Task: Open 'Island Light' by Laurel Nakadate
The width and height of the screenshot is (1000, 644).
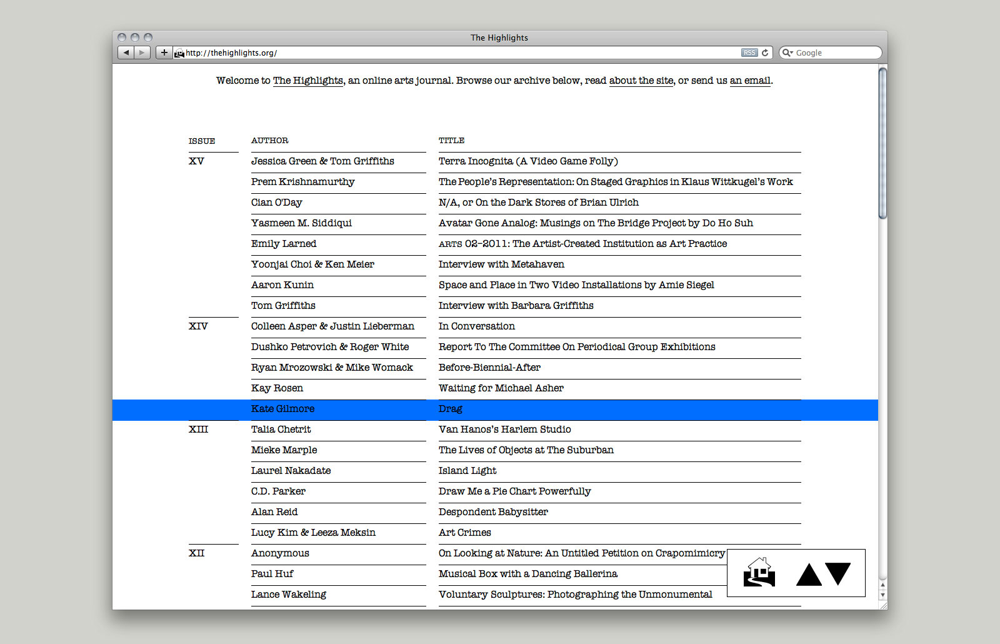Action: [467, 471]
